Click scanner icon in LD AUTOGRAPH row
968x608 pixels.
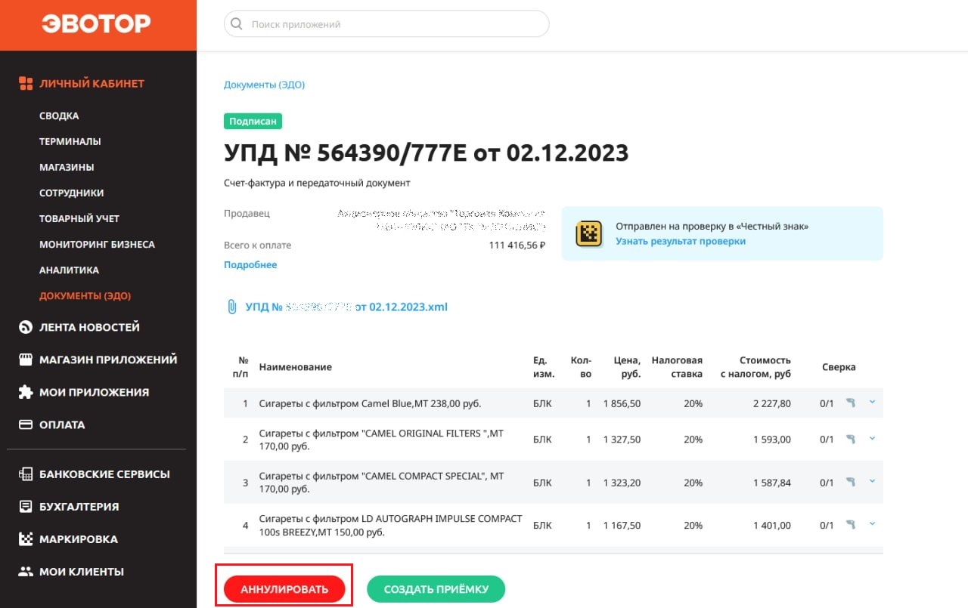tap(851, 525)
